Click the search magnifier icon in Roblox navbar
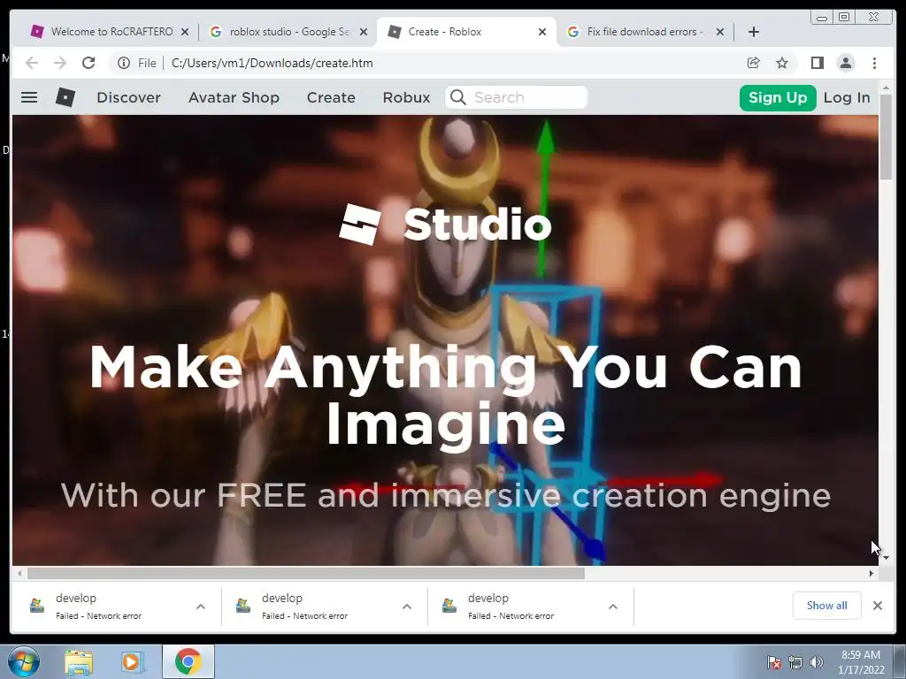The width and height of the screenshot is (906, 679). coord(457,97)
